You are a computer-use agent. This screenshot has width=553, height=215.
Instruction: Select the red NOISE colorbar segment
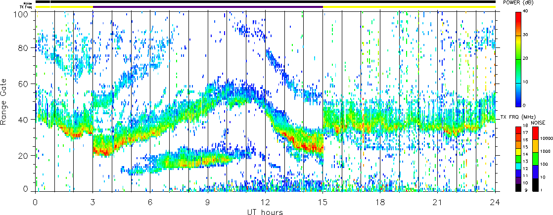click(x=535, y=133)
